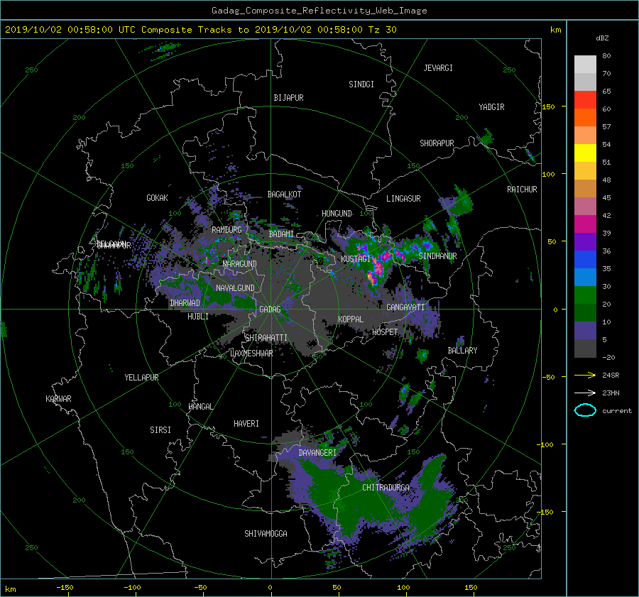Screen dimensions: 639x597
Task: Click the 150 tick on right km axis
Action: (x=549, y=106)
